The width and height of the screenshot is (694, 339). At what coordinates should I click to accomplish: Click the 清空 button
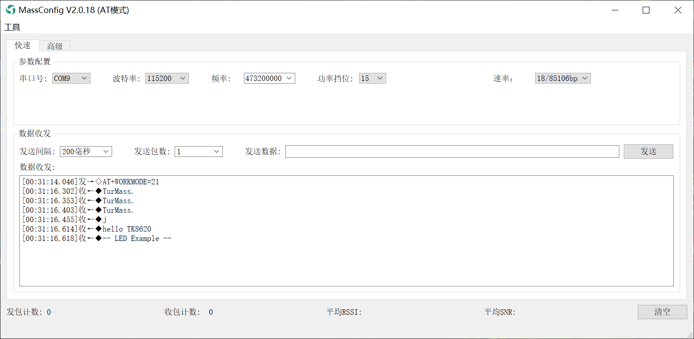point(662,312)
